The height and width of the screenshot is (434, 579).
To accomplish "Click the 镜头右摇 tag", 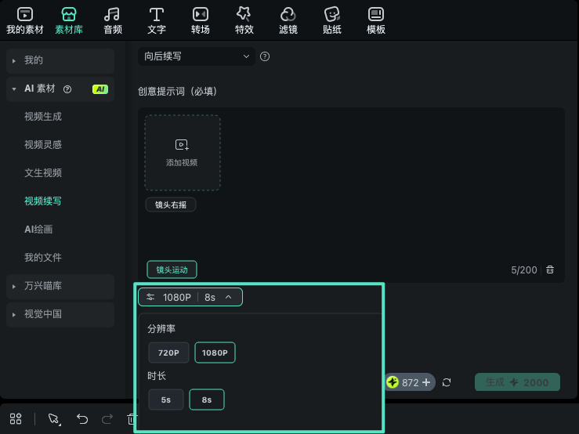I will [171, 204].
